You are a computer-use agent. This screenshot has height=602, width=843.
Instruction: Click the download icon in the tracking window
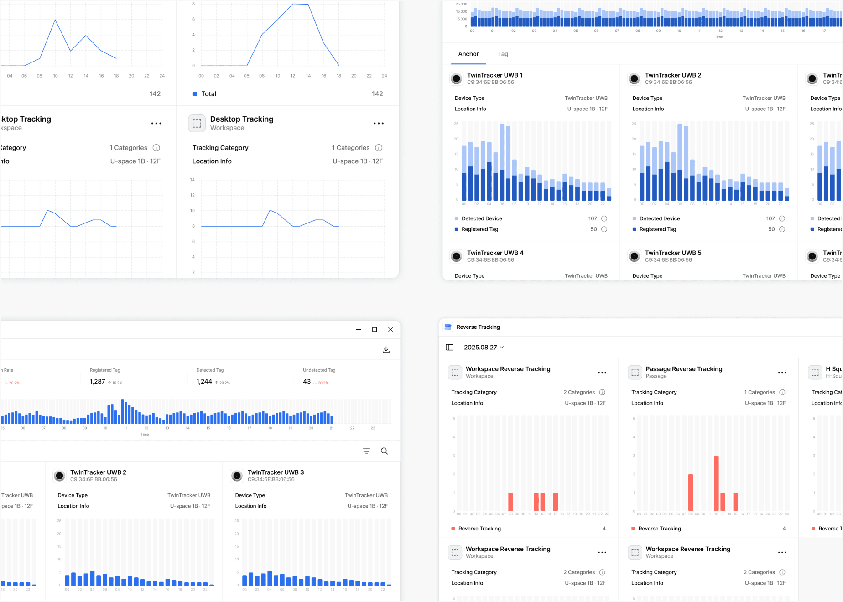(x=386, y=349)
